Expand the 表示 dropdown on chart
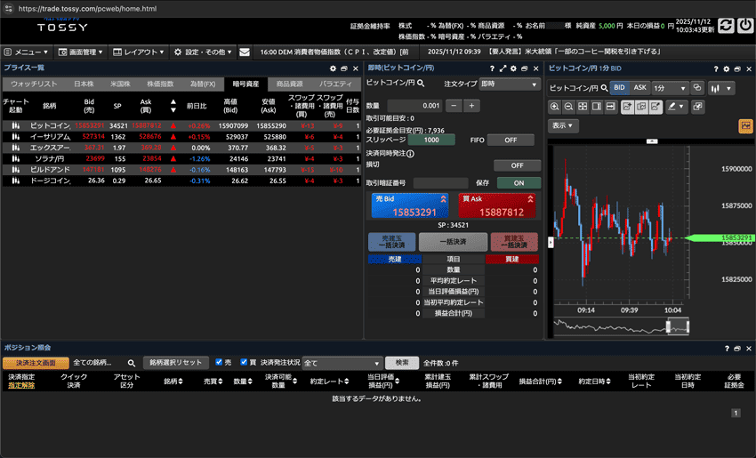The height and width of the screenshot is (458, 756). pyautogui.click(x=564, y=126)
